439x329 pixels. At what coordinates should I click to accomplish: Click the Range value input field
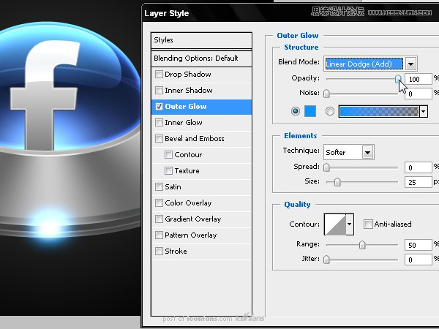coord(418,244)
